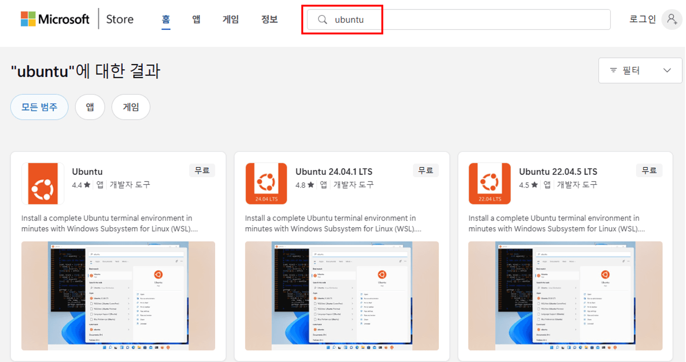This screenshot has height=362, width=686.
Task: Open the Store home link
Action: click(120, 19)
